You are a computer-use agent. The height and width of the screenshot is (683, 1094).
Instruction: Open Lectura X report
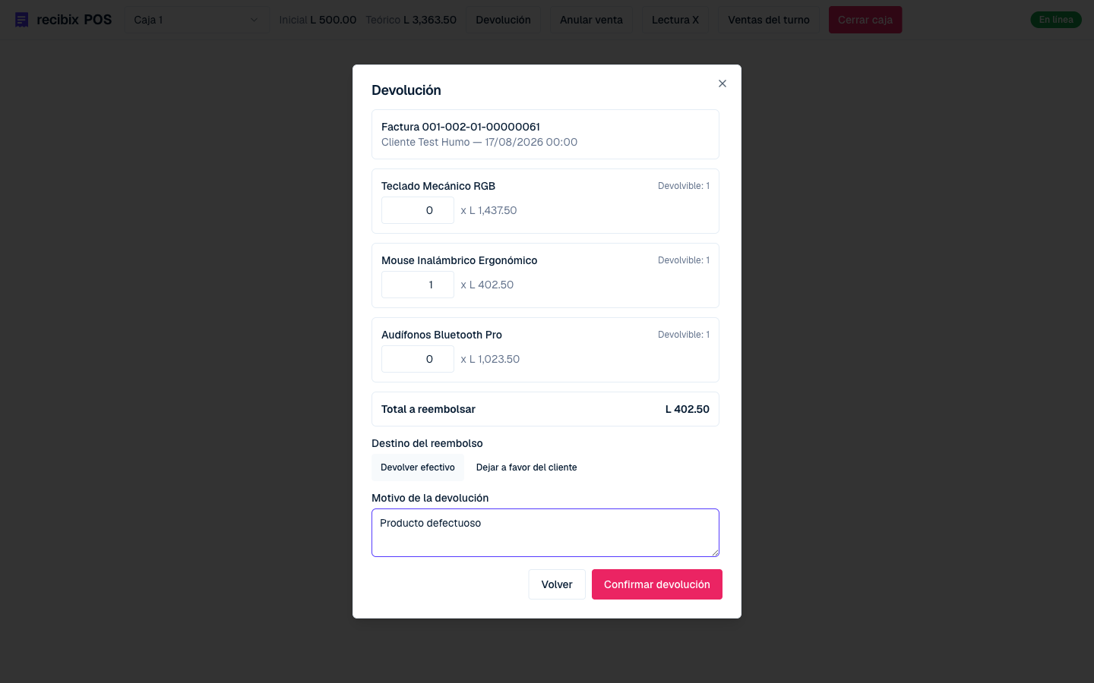675,20
